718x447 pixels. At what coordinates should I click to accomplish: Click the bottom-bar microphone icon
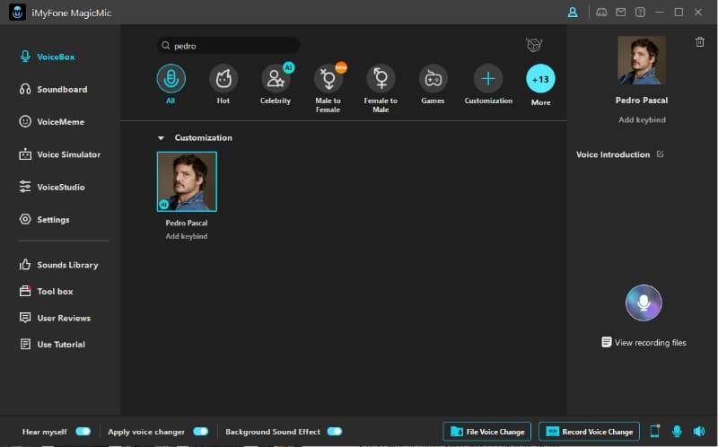677,431
